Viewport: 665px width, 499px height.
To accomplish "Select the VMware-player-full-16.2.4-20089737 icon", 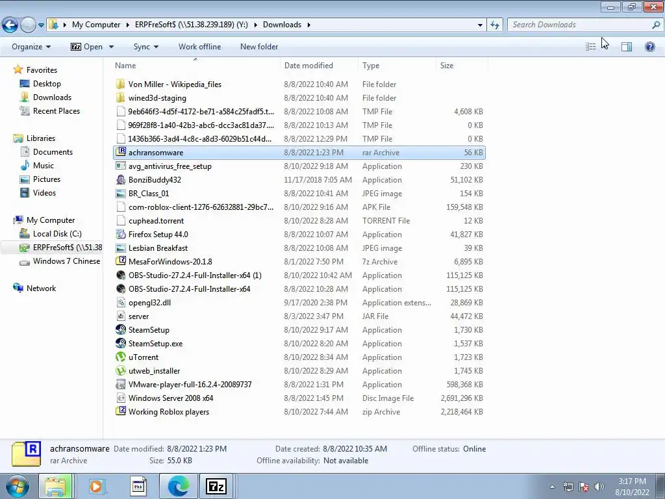I will point(121,385).
